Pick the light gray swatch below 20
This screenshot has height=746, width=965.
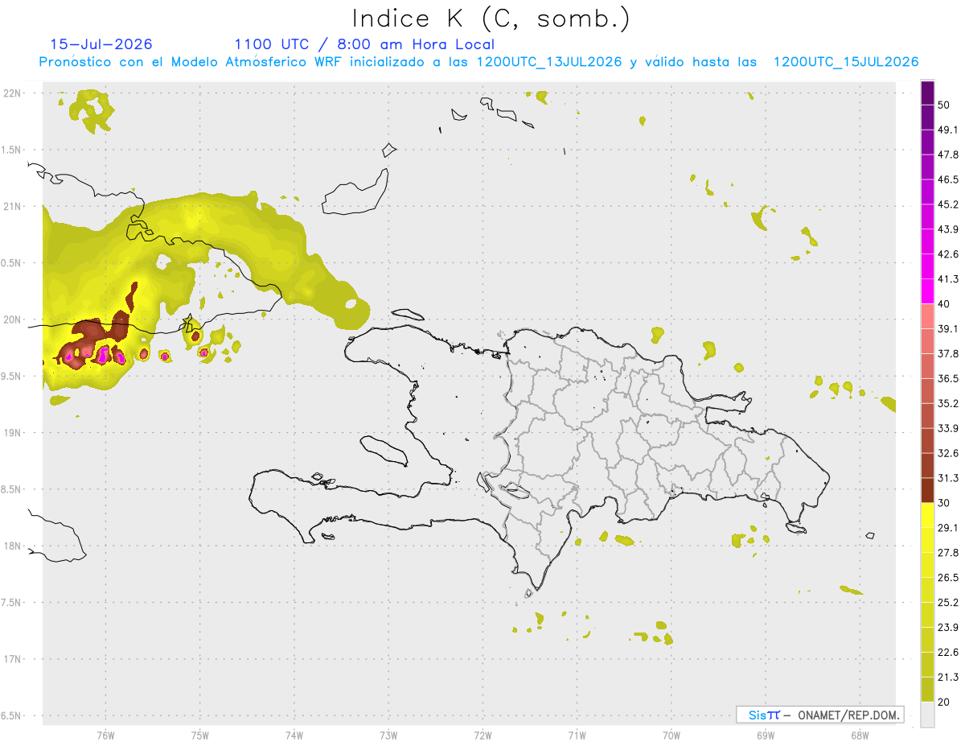pos(927,715)
